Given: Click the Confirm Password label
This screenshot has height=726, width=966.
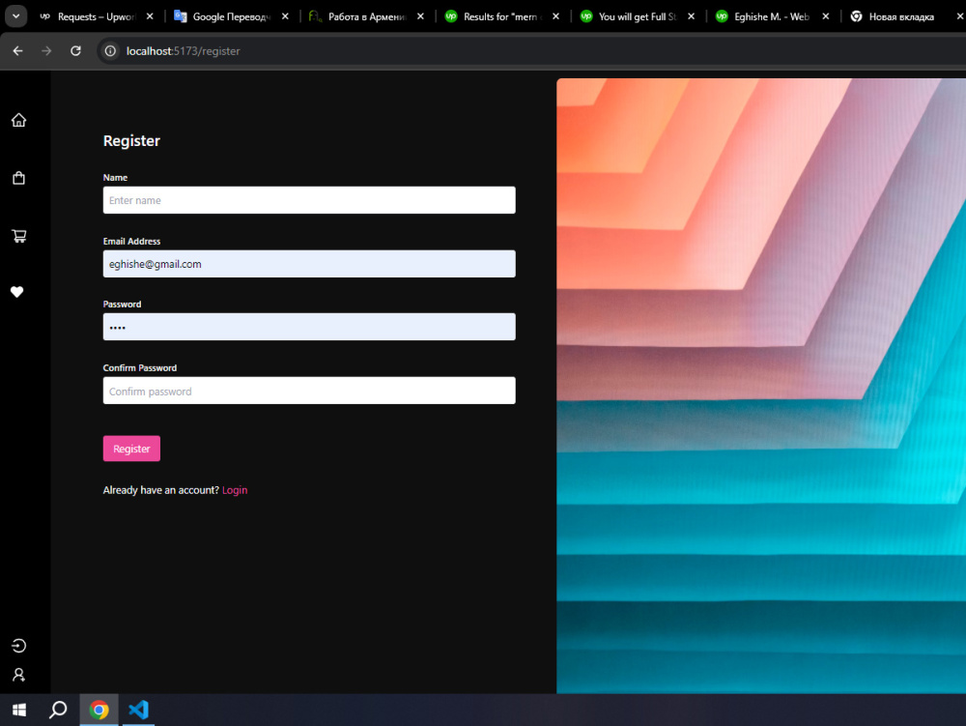Looking at the screenshot, I should point(140,368).
